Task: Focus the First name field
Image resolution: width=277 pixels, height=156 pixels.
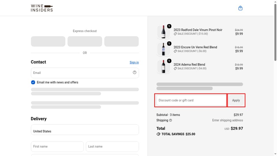Action: (57, 146)
